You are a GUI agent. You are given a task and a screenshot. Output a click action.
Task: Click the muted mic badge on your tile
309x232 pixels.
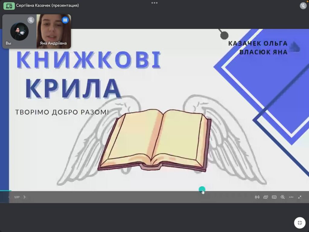(31, 20)
